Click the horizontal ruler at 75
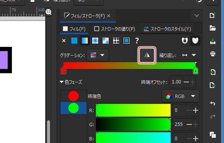This screenshot has height=143, width=224. pyautogui.click(x=14, y=10)
